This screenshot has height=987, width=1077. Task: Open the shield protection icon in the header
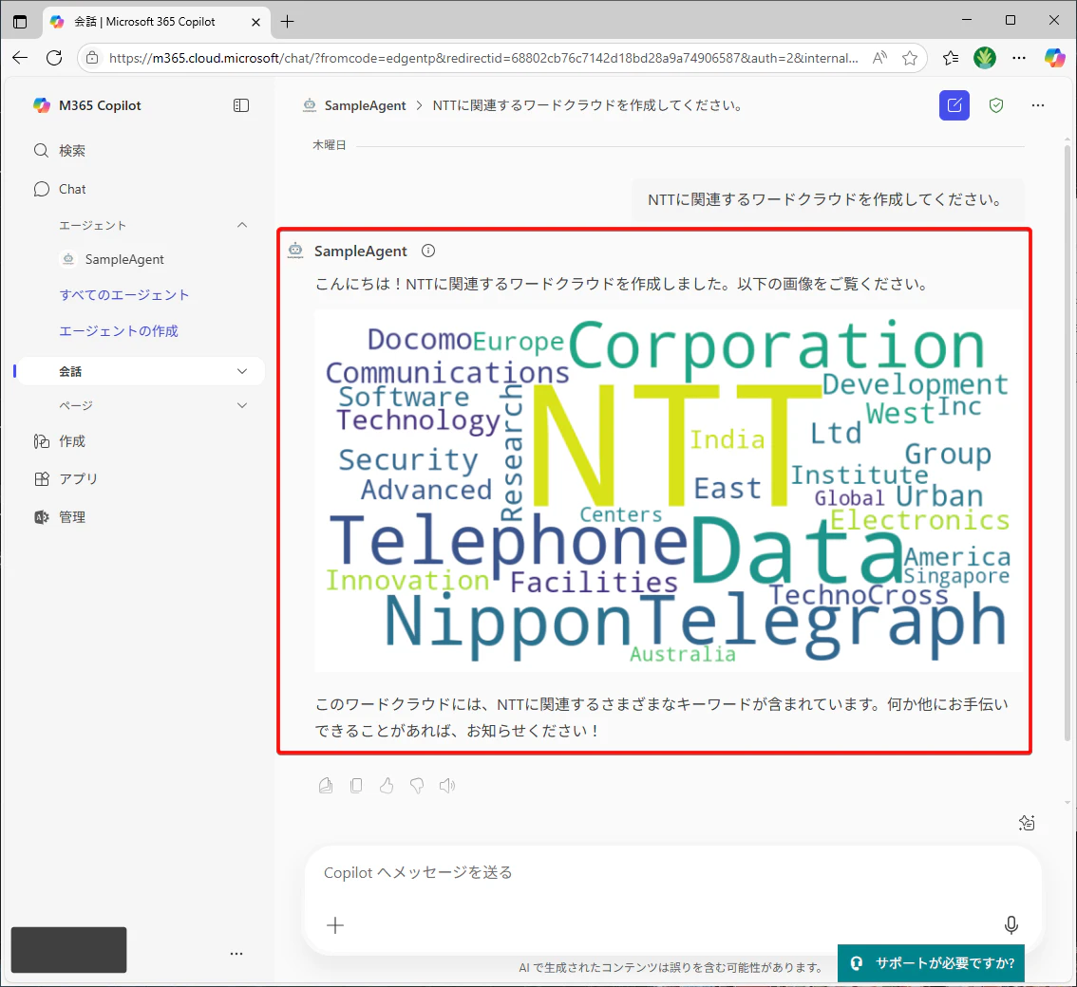pos(996,105)
